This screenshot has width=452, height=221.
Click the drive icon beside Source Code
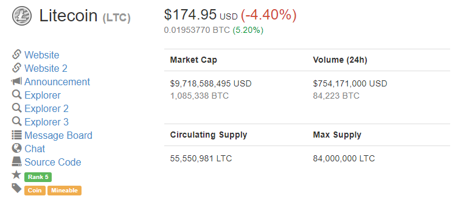click(x=16, y=161)
